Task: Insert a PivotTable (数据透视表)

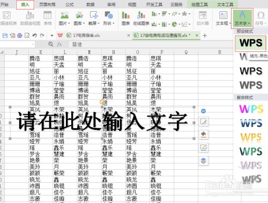Action: pyautogui.click(x=7, y=18)
